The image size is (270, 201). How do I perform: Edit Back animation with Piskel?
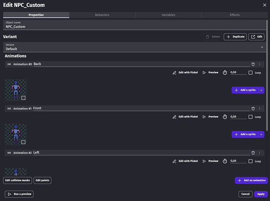click(185, 72)
